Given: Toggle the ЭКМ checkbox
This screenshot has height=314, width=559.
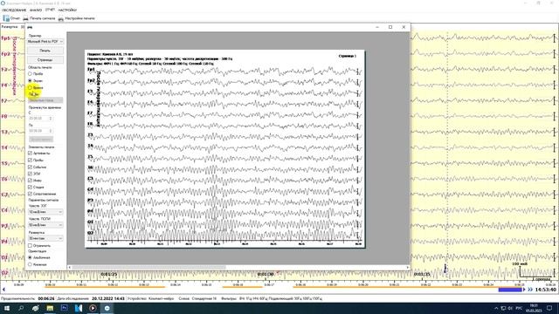Looking at the screenshot, I should click(x=30, y=174).
